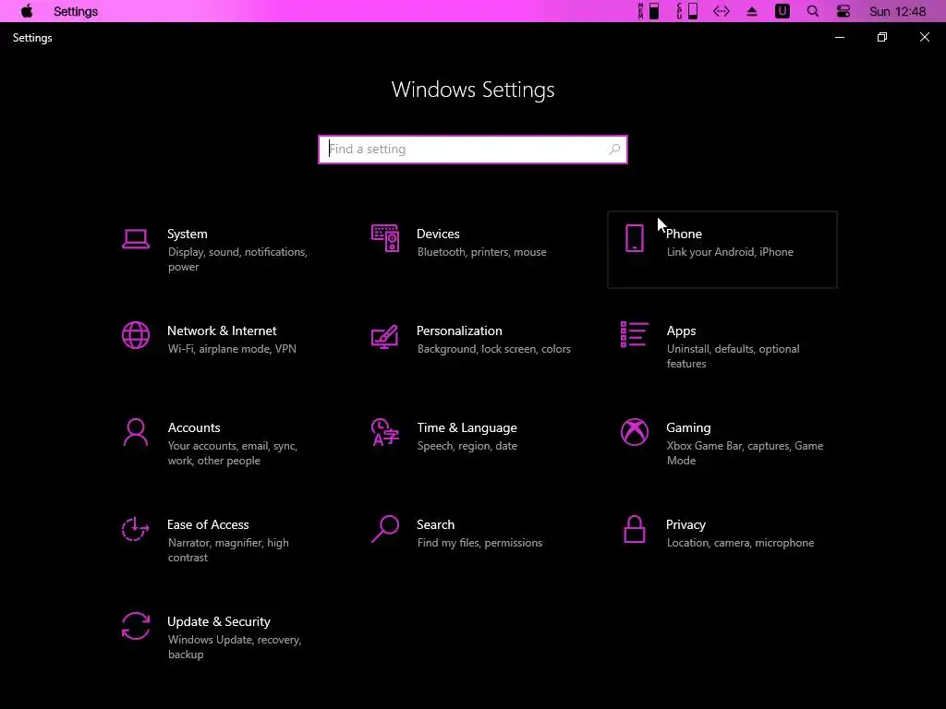
Task: Open the Privacy lock icon
Action: [x=634, y=529]
